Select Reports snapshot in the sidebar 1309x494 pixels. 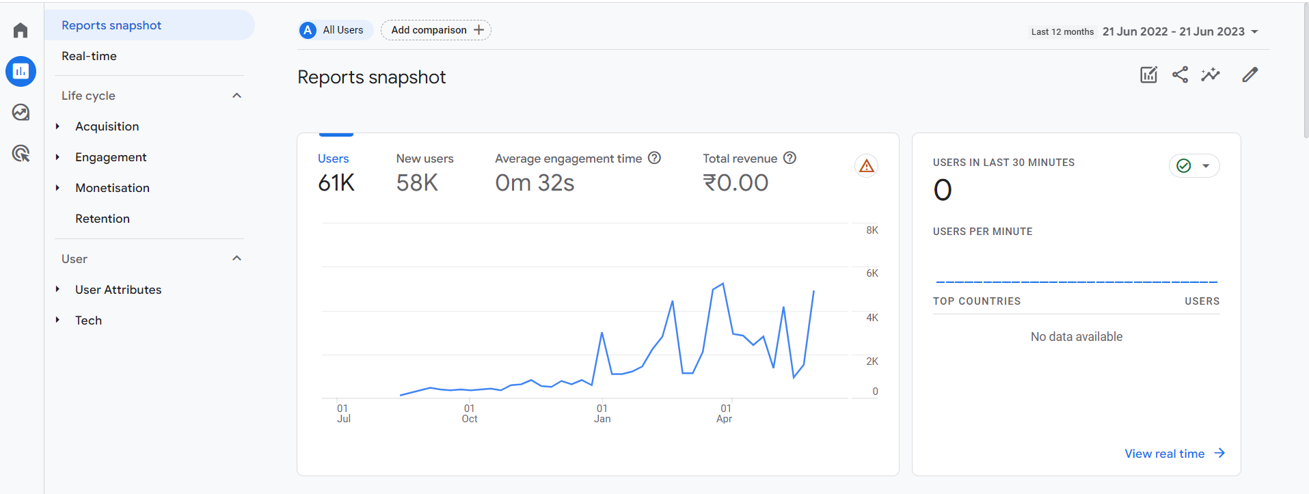(150, 25)
